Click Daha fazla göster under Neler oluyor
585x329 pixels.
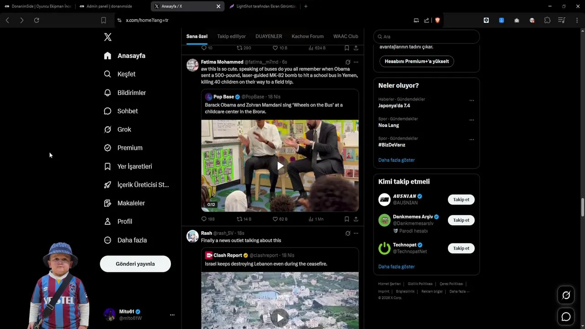[x=396, y=160]
